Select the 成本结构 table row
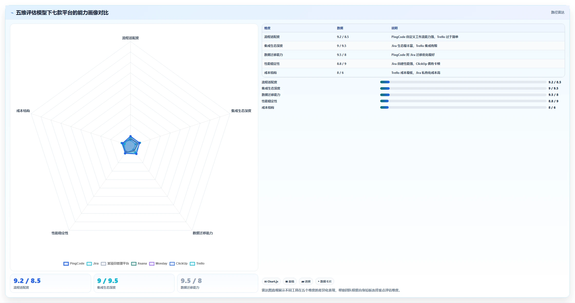 413,73
